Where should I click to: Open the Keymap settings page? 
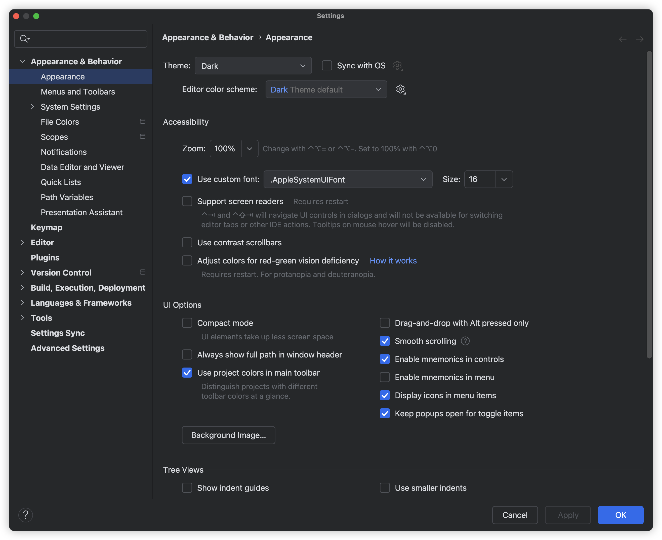(47, 227)
